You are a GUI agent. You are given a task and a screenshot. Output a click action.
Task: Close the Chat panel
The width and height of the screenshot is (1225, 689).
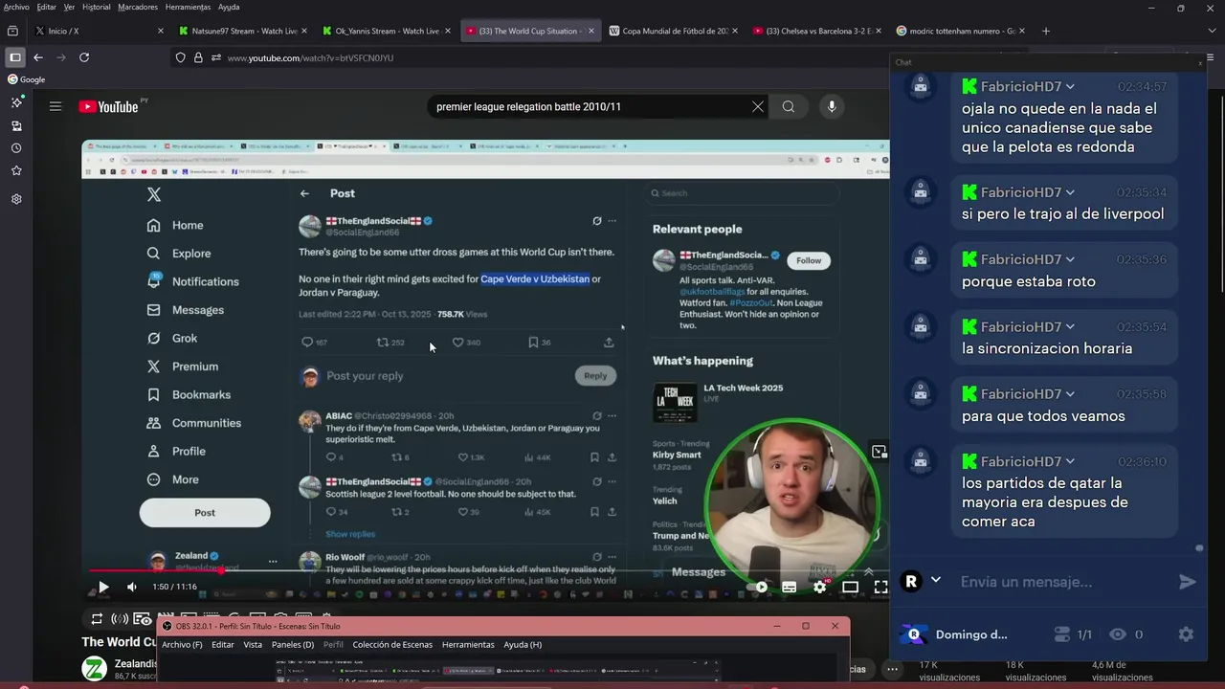click(1200, 62)
